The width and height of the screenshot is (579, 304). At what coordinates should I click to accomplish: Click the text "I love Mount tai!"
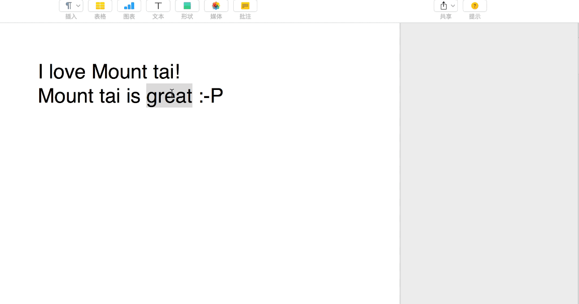pos(109,72)
